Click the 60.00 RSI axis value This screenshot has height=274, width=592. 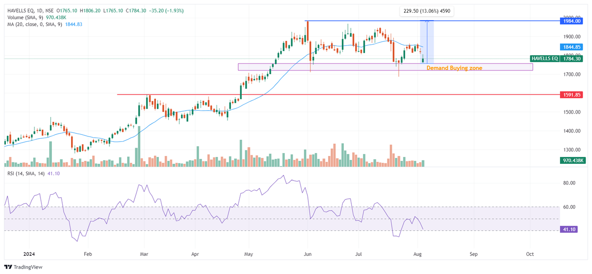pos(569,207)
